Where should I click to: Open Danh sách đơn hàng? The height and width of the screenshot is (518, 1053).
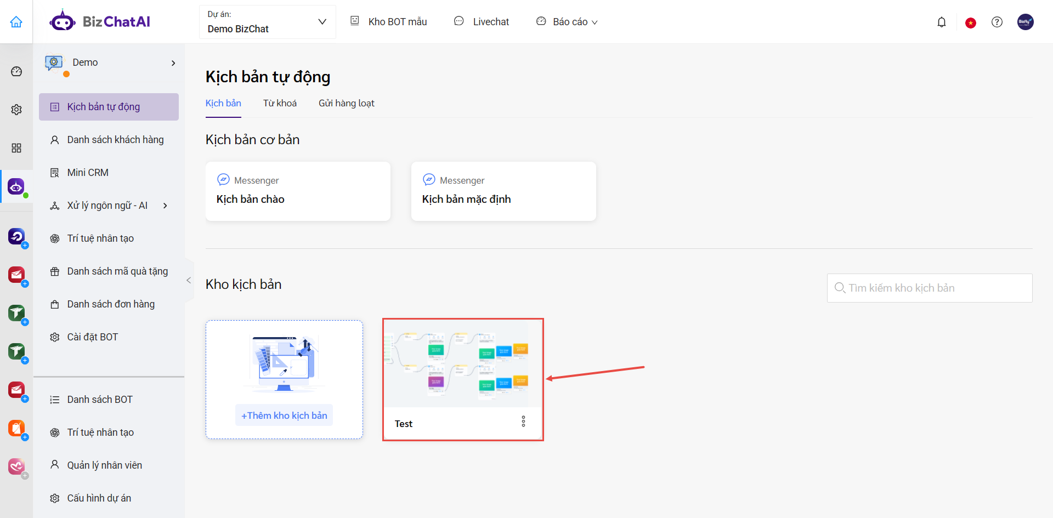(109, 304)
